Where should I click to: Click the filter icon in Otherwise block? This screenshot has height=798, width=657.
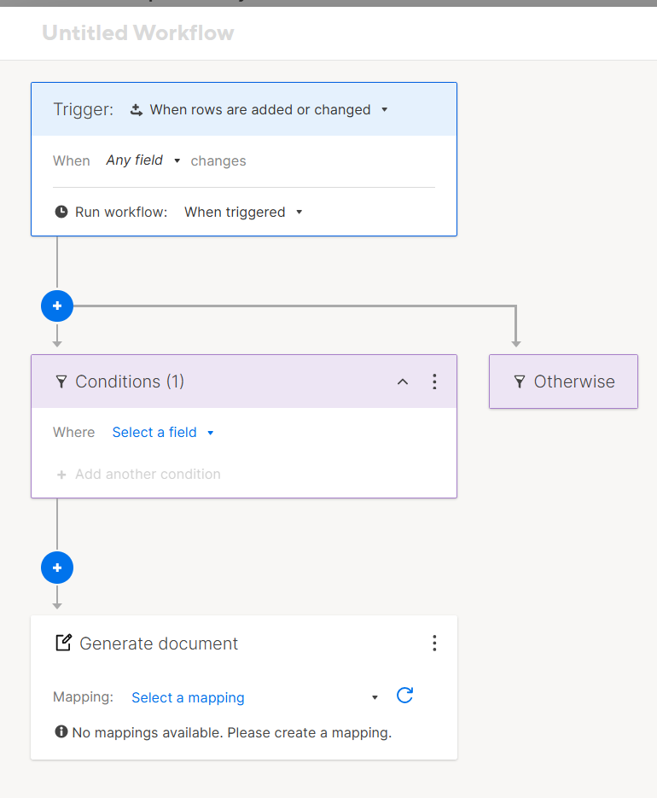[519, 382]
